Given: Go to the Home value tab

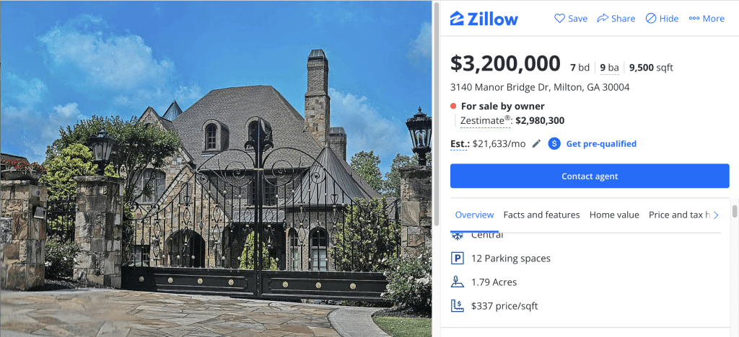Looking at the screenshot, I should pyautogui.click(x=614, y=215).
